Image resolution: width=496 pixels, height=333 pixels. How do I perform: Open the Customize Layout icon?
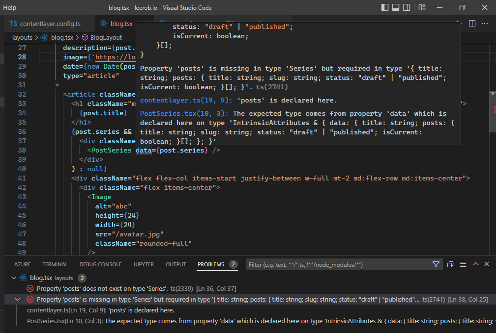[422, 7]
